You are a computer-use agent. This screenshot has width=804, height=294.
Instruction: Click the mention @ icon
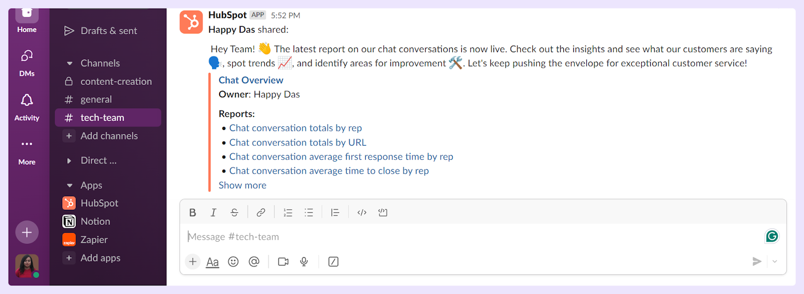pos(254,261)
